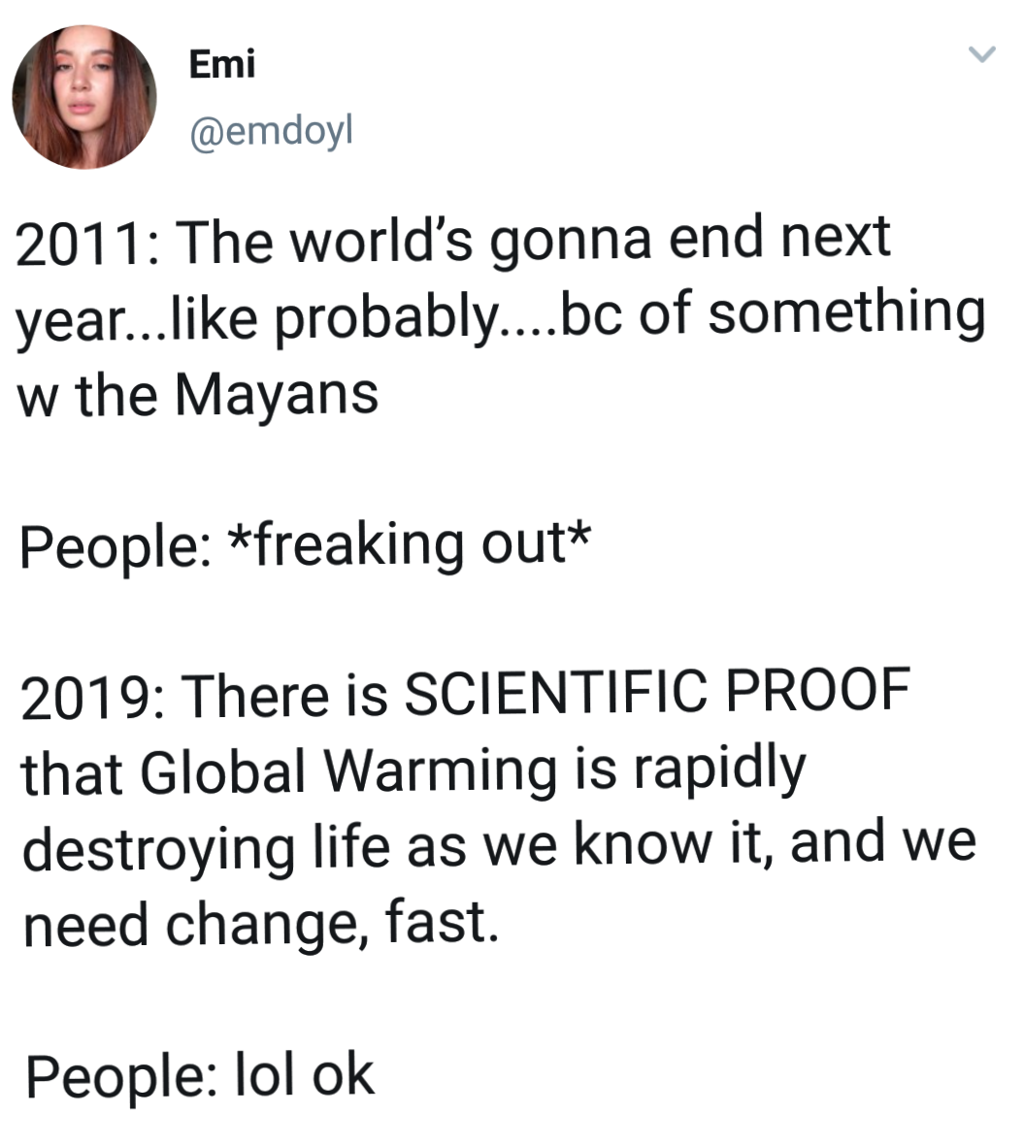1024x1146 pixels.
Task: Click Emi's profile picture
Action: click(x=83, y=97)
